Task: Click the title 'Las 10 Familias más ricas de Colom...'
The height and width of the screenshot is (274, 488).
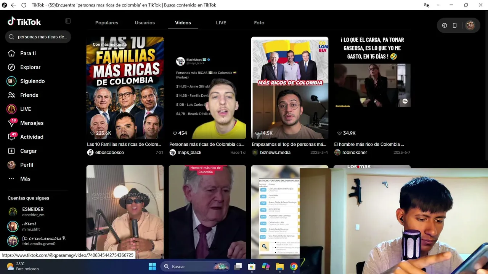Action: [124, 144]
